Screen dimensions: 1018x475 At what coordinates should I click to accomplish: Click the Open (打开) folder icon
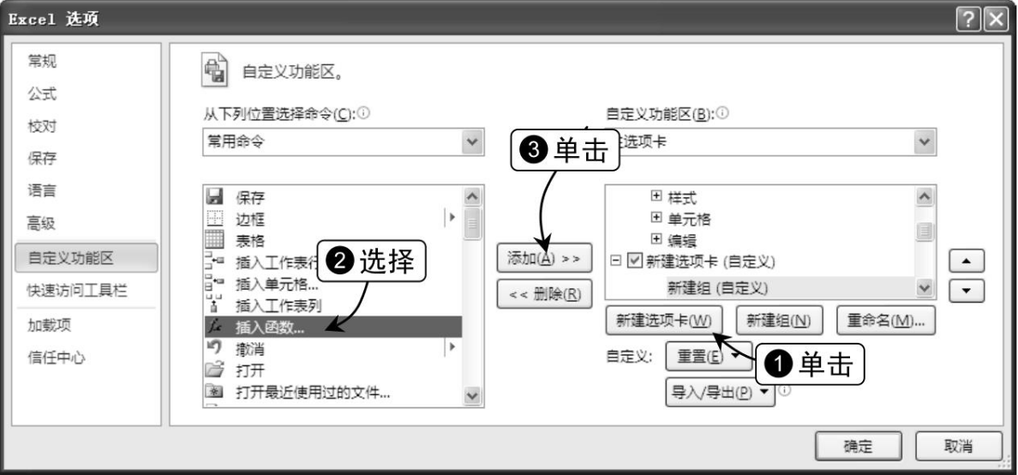[214, 370]
